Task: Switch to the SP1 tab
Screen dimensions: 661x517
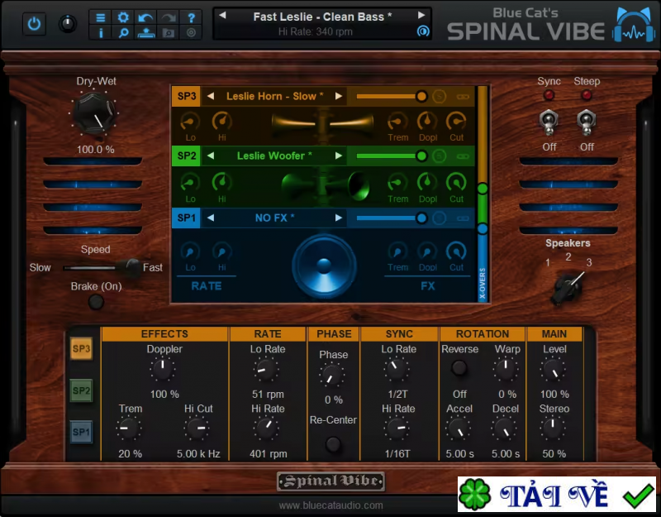Action: tap(81, 431)
